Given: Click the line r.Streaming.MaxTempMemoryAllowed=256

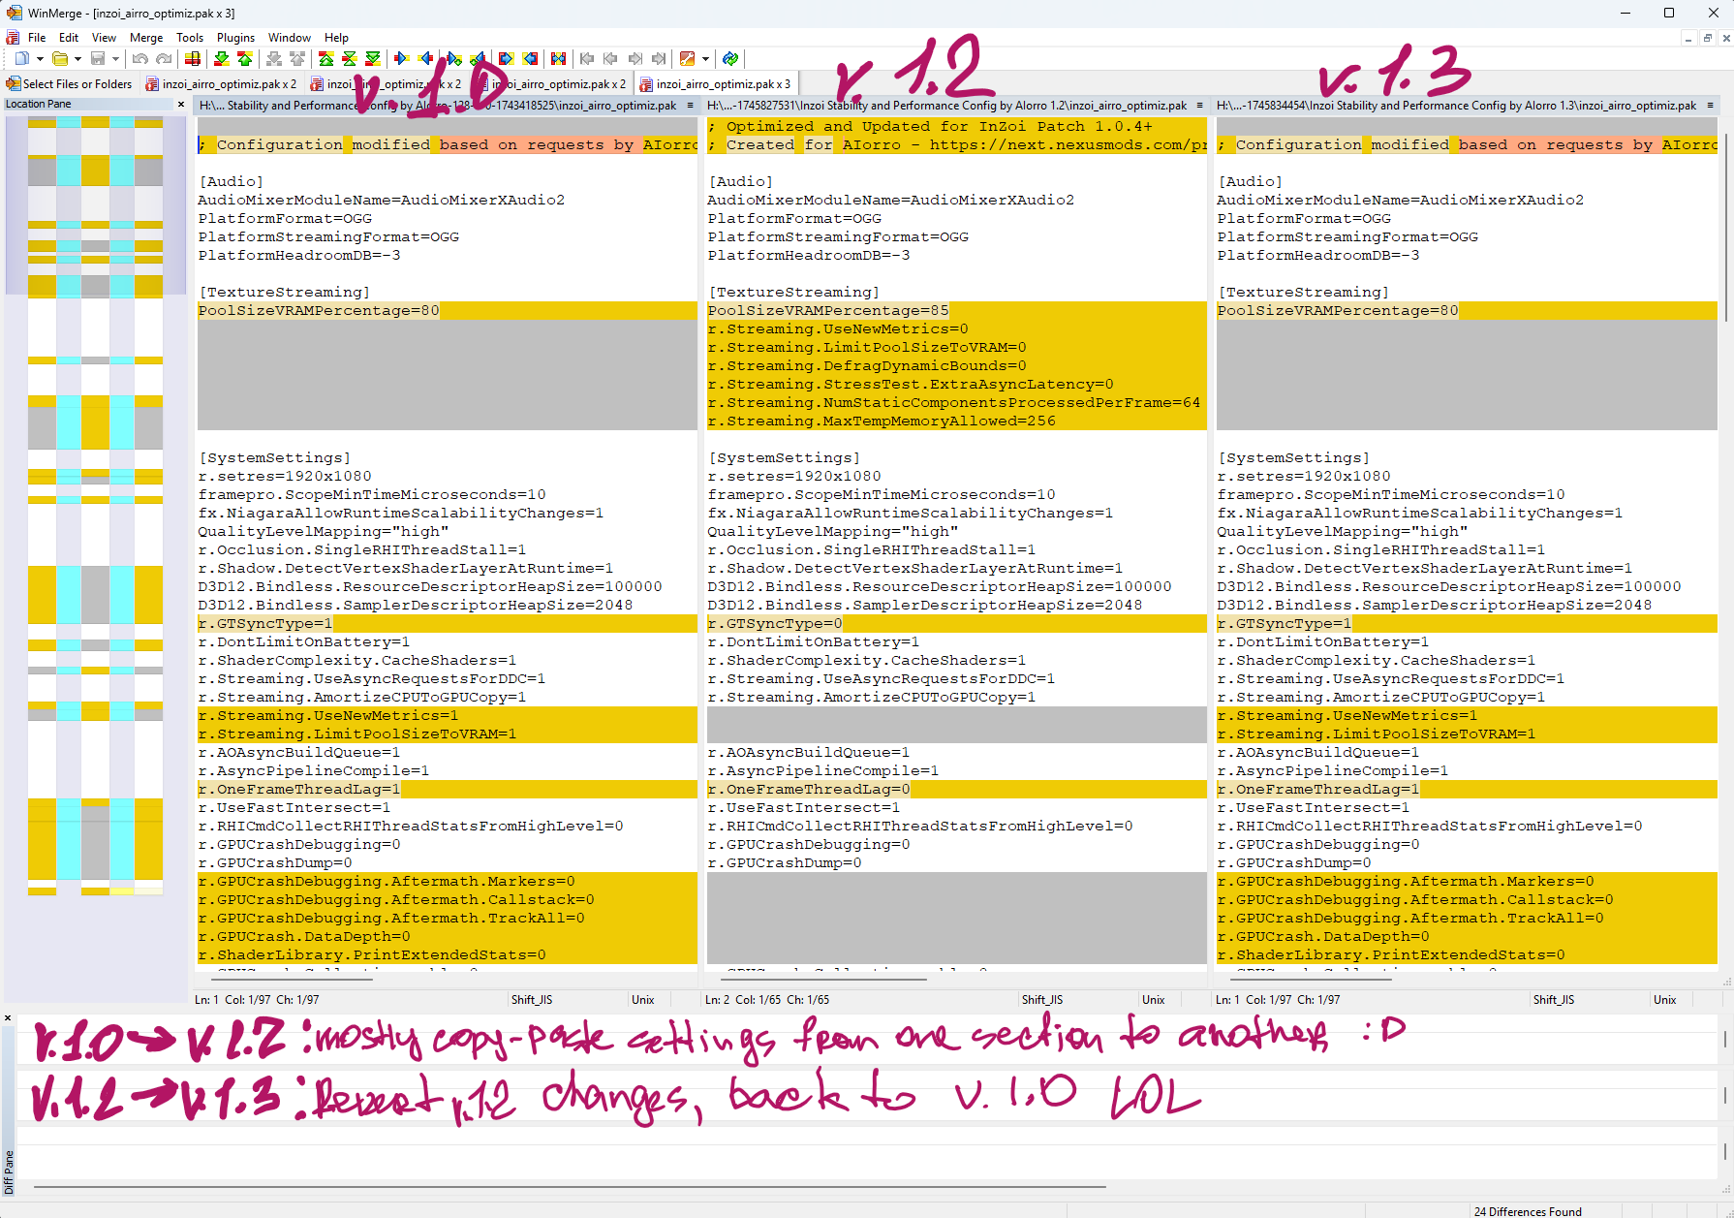Looking at the screenshot, I should coord(882,422).
